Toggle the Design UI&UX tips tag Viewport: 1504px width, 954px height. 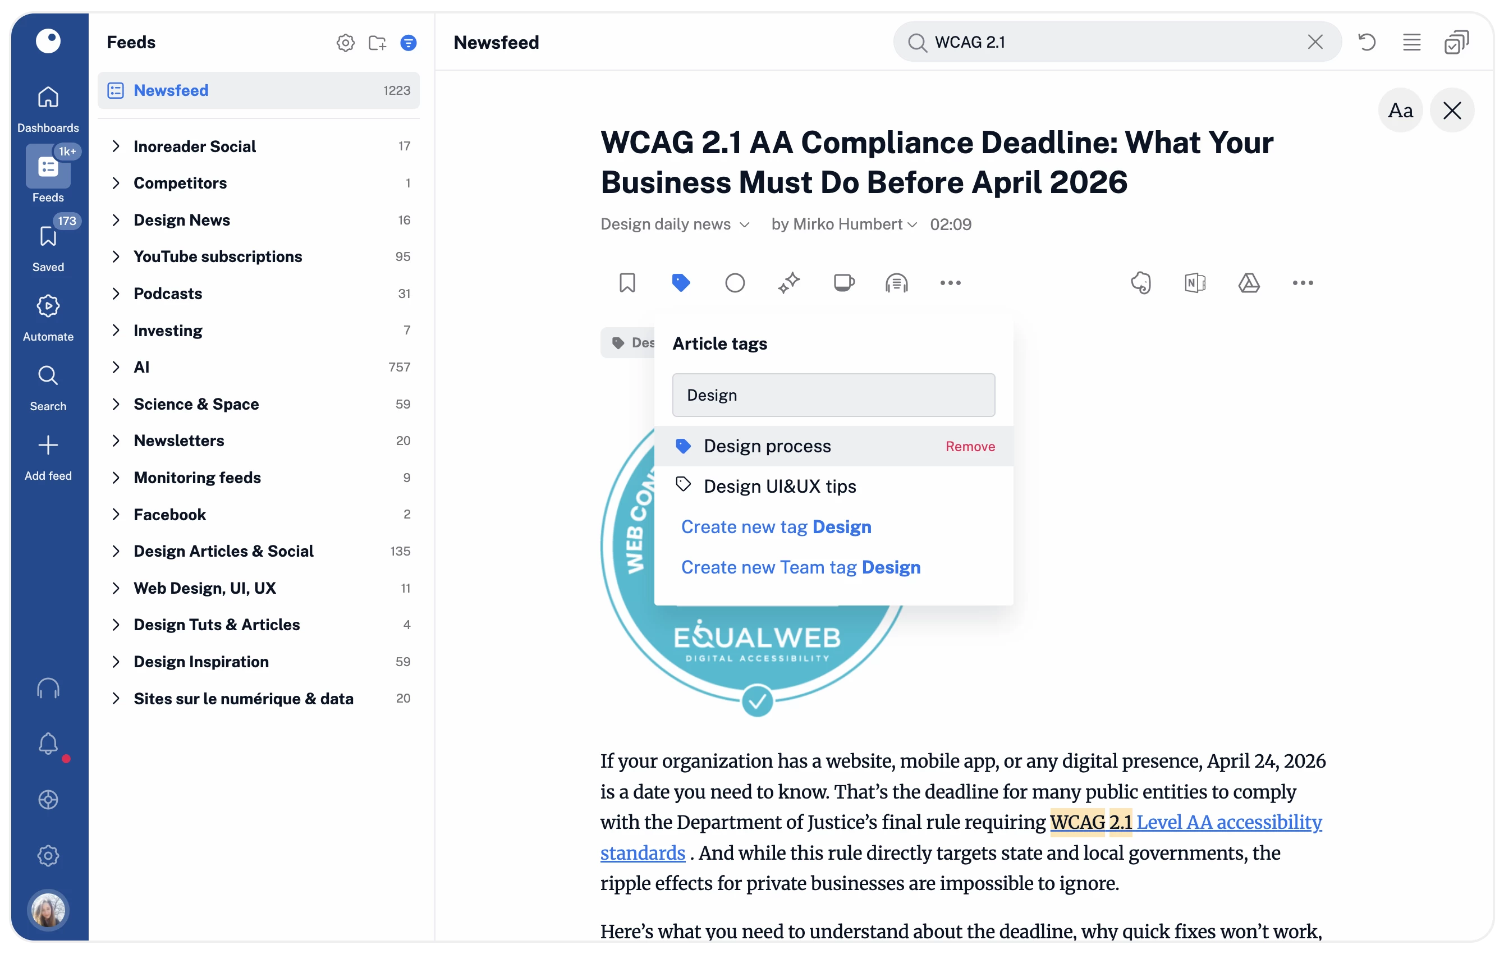[779, 486]
